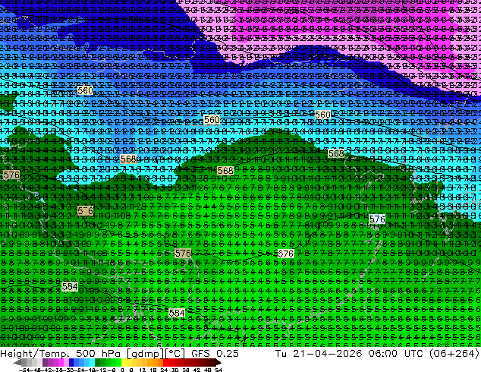Image resolution: width=481 pixels, height=372 pixels.
Task: Pick the bright cyan legend swatch
Action: coord(92,363)
